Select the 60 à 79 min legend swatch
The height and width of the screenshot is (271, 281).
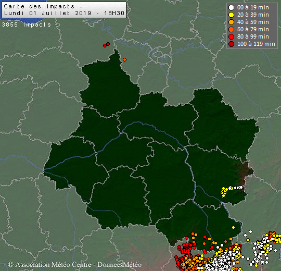232,29
